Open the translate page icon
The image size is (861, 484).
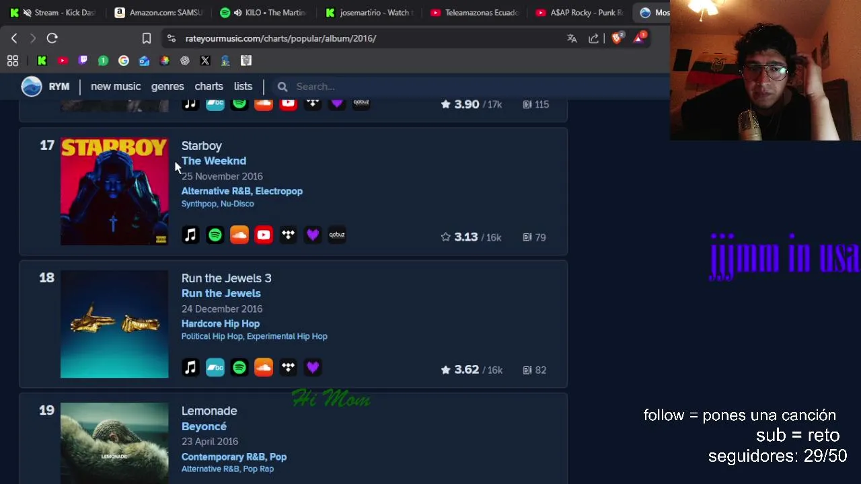[572, 38]
